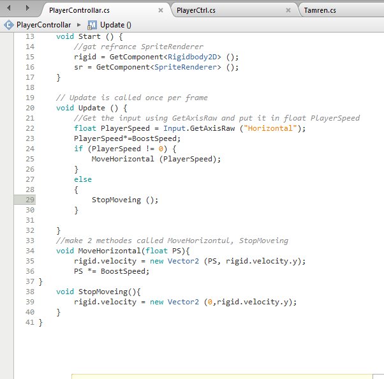Click the GetAxisRaw comment on line 21
Screen dimensions: 384x379
point(217,118)
